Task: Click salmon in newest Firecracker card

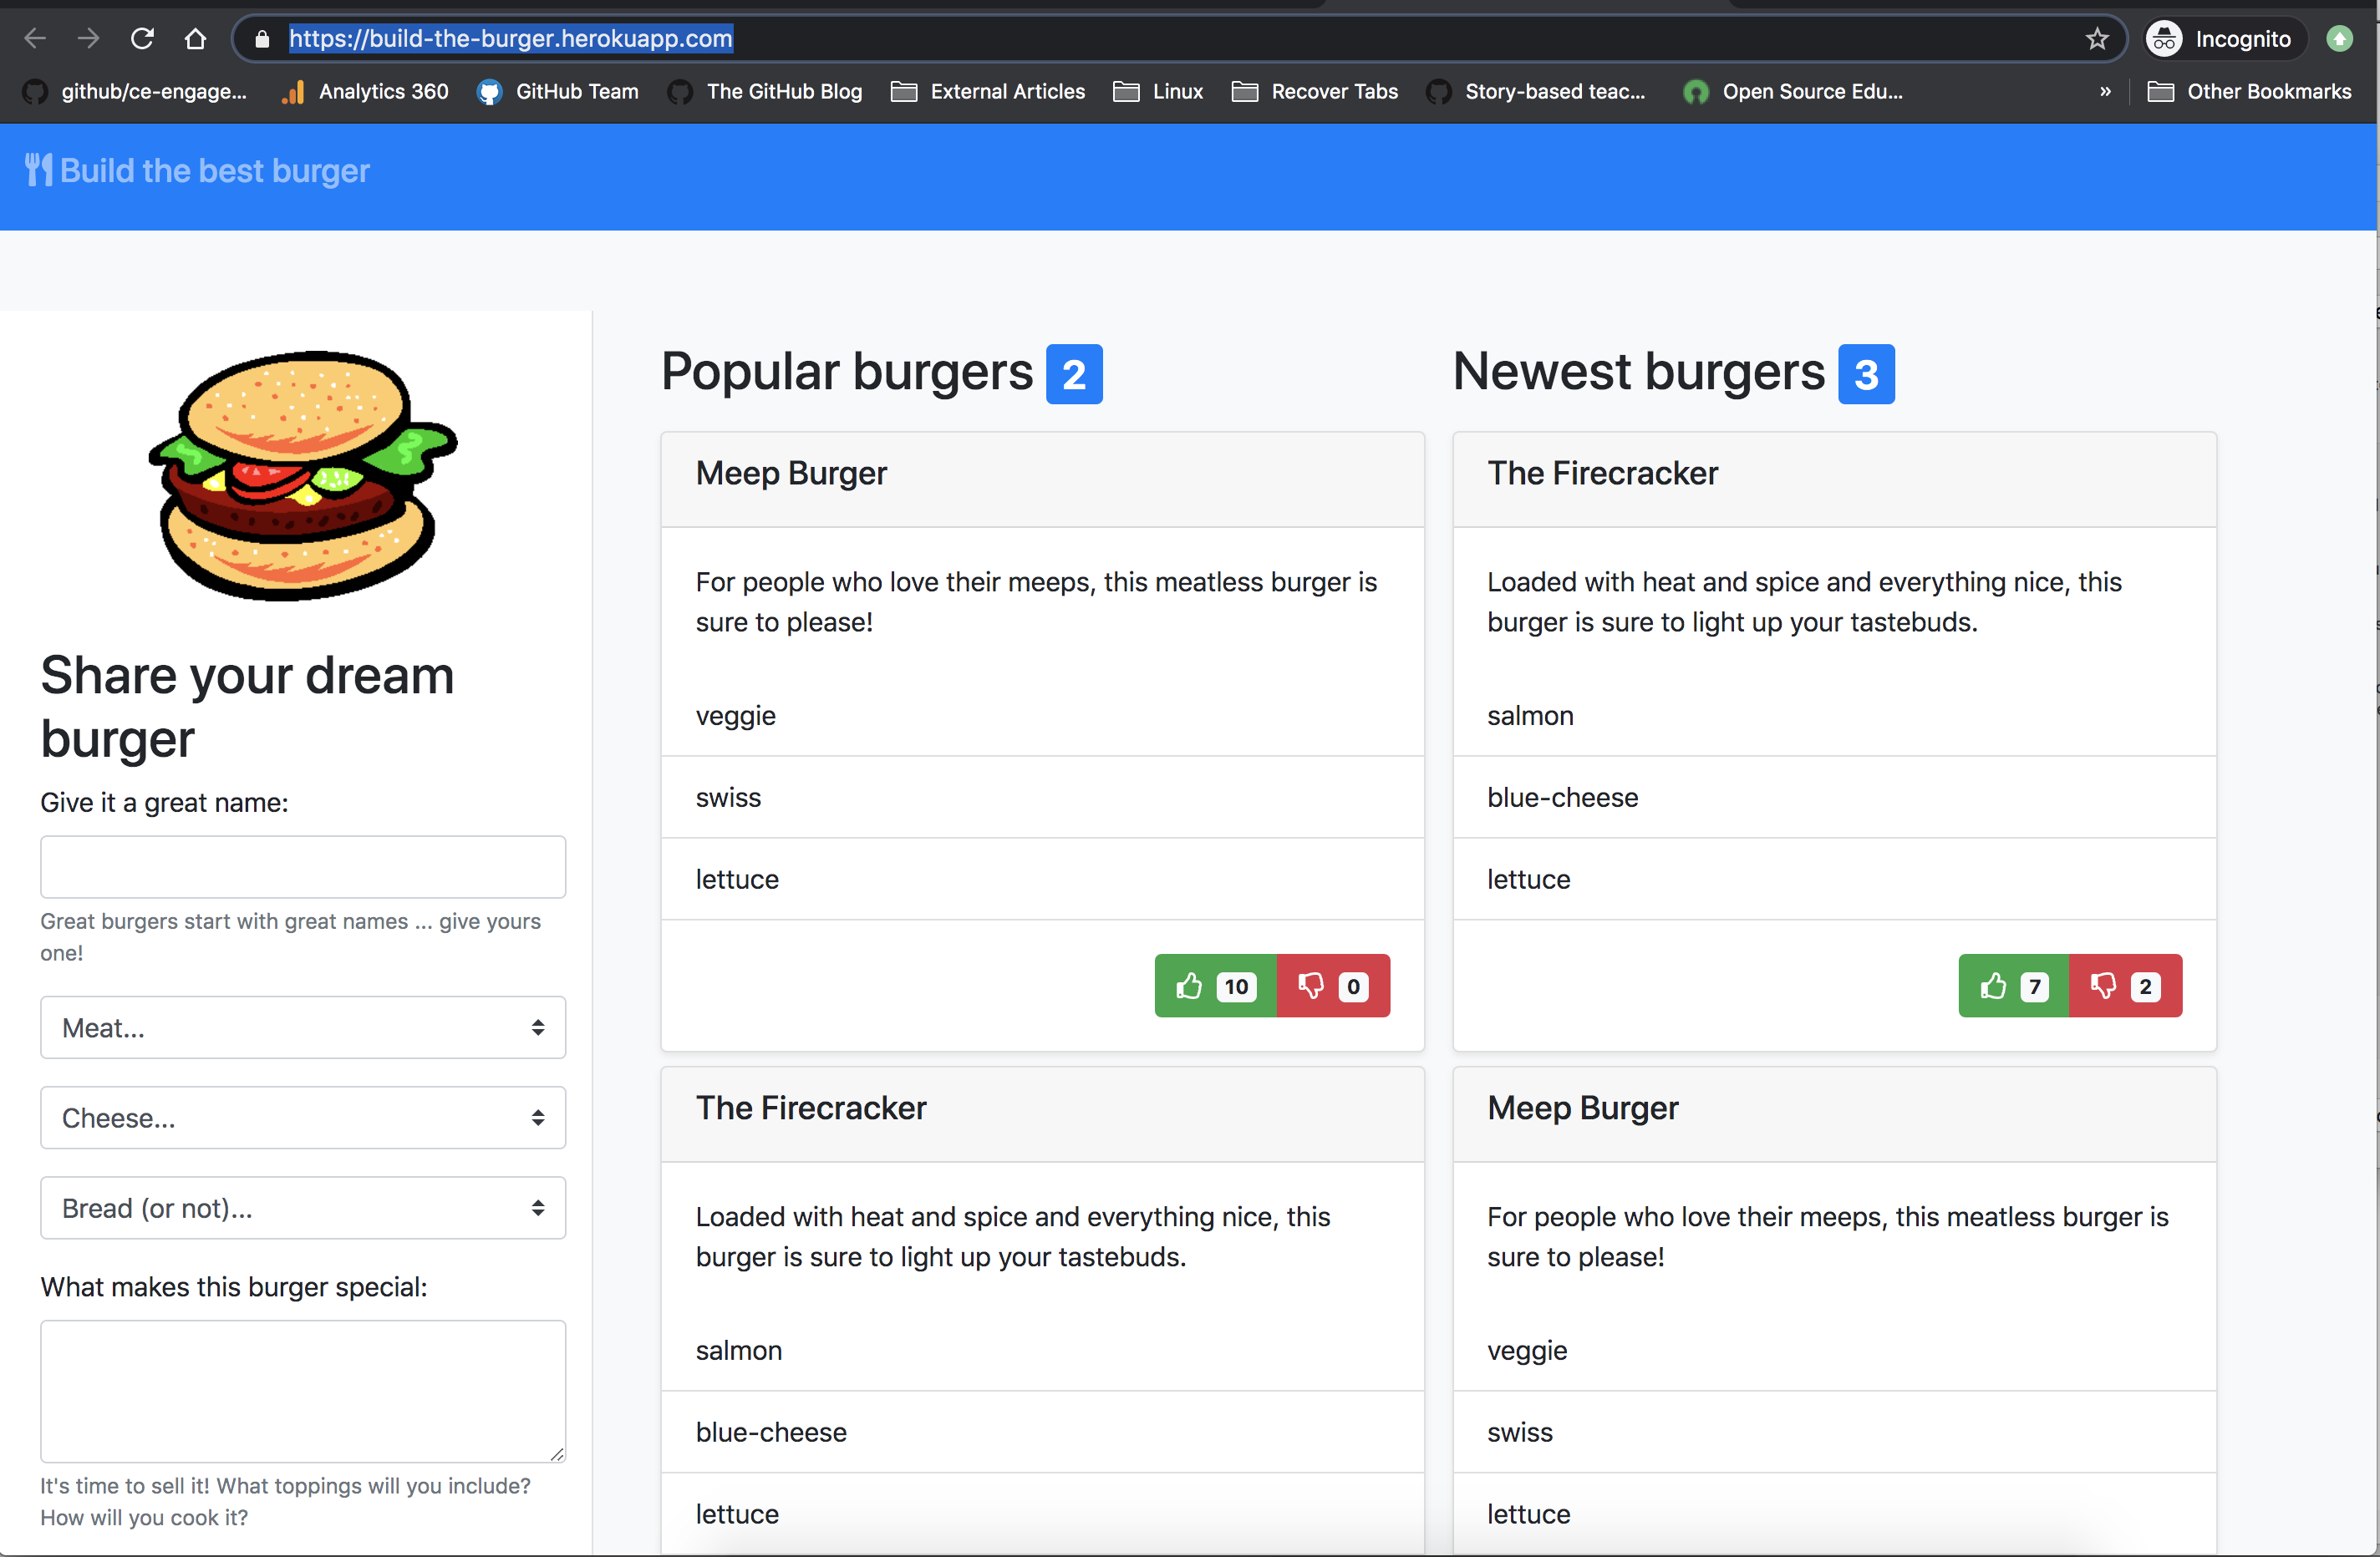Action: click(x=1530, y=716)
